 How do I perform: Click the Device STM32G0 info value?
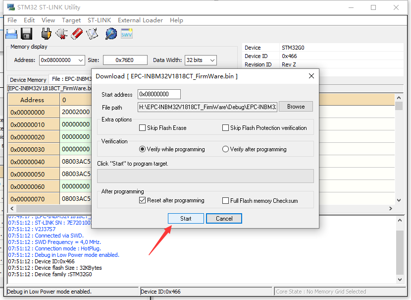(293, 48)
